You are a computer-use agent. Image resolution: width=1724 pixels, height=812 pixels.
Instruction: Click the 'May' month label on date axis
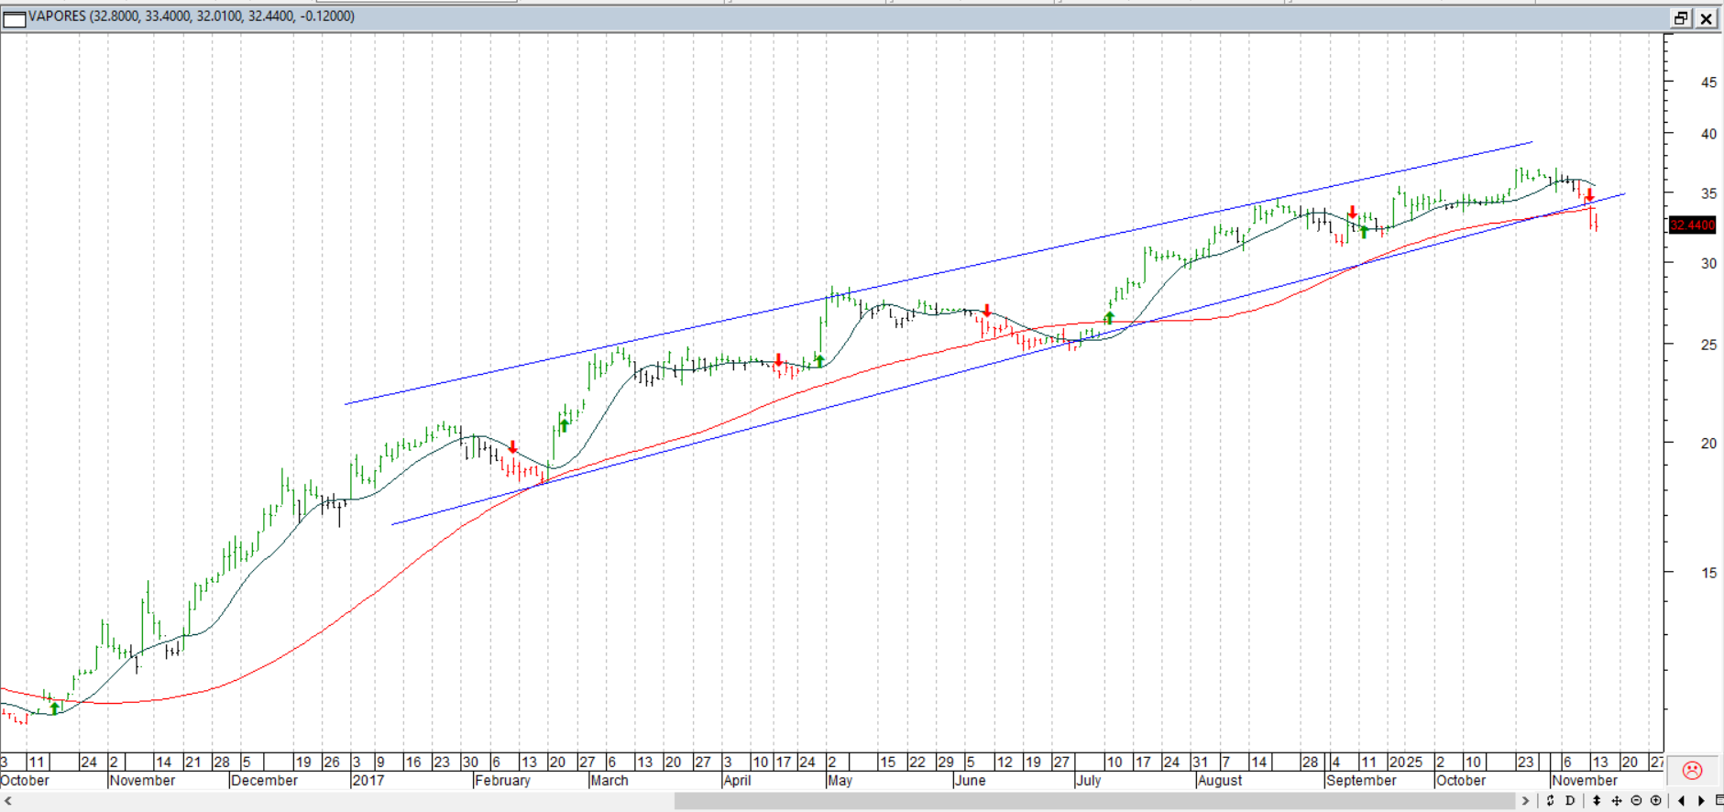[840, 781]
